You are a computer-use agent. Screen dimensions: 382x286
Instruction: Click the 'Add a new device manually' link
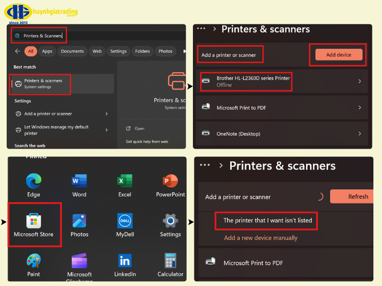(261, 238)
